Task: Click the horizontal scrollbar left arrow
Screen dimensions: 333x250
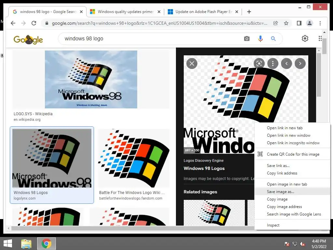Action: click(8, 229)
